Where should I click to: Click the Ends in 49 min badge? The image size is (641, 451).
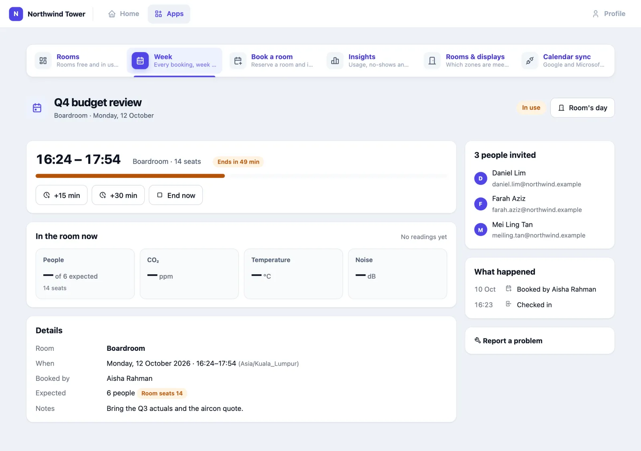238,162
